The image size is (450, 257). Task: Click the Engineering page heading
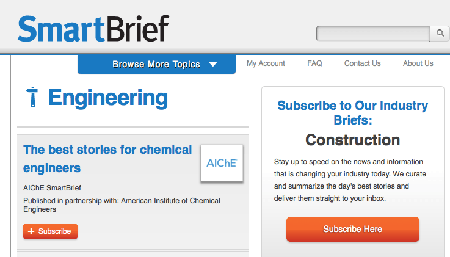coord(108,98)
